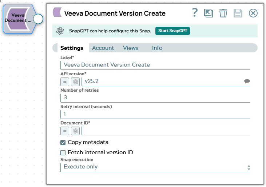
Task: Open the Snap execution dropdown
Action: click(x=155, y=167)
